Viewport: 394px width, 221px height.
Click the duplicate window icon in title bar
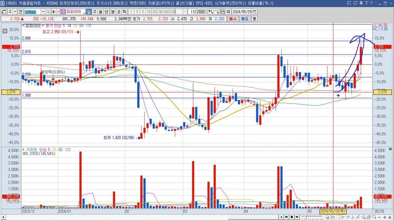tap(355, 3)
